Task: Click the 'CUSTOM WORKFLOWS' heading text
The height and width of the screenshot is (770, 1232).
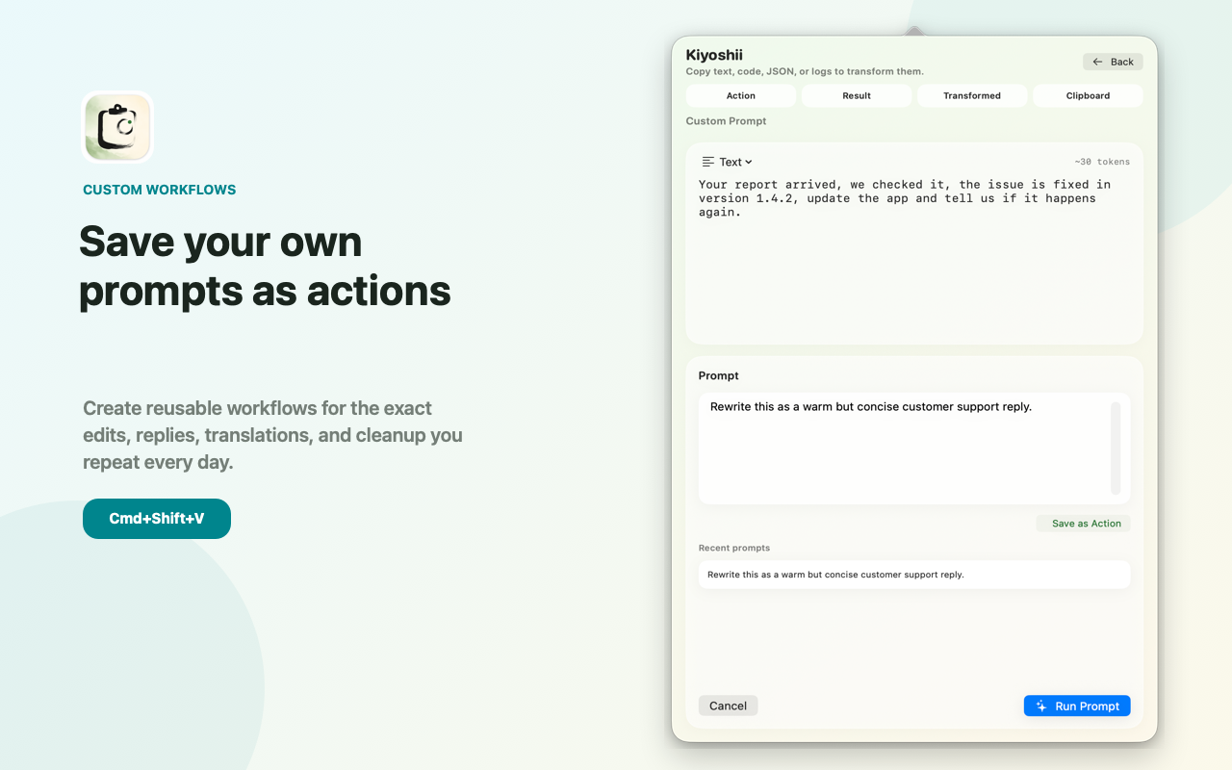Action: pos(160,190)
